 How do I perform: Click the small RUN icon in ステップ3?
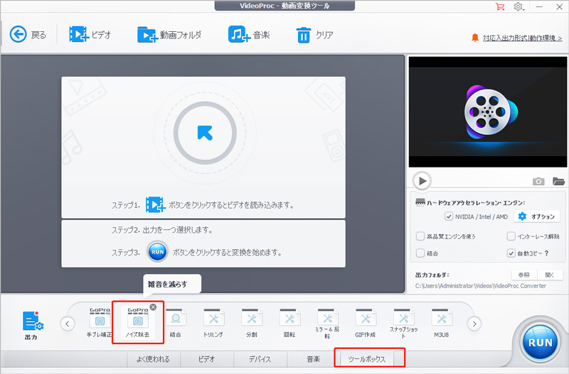[157, 252]
